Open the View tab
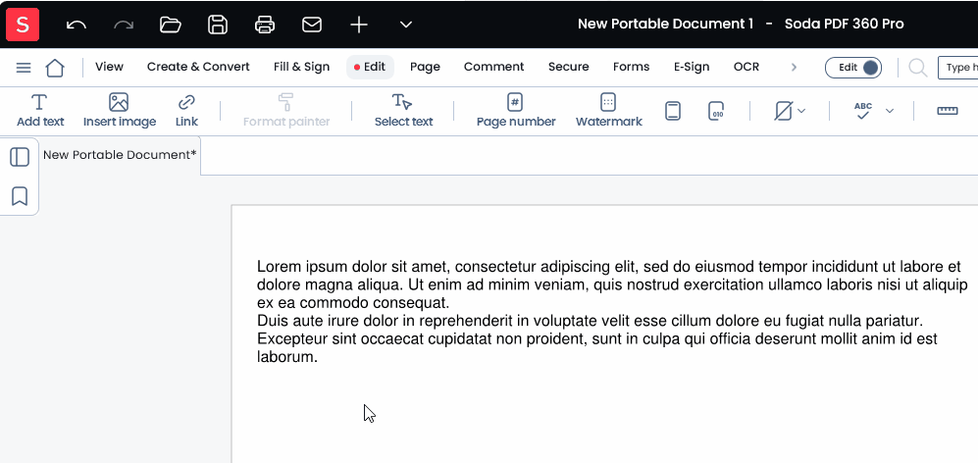The height and width of the screenshot is (463, 978). tap(109, 67)
